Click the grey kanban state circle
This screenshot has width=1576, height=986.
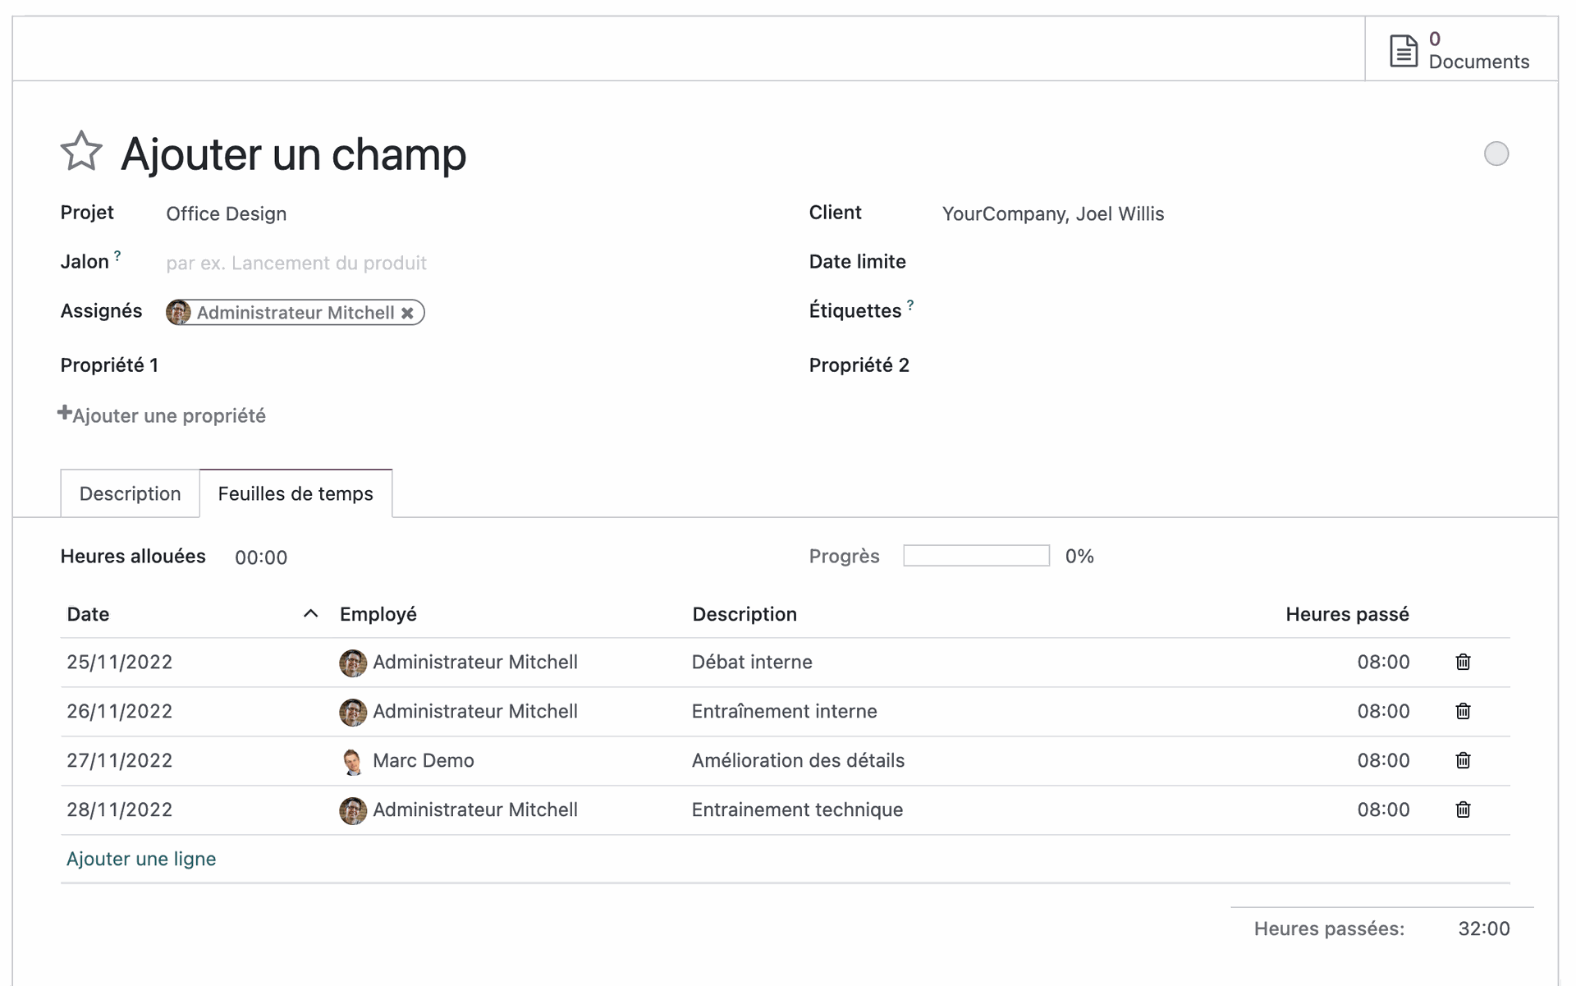pyautogui.click(x=1496, y=154)
